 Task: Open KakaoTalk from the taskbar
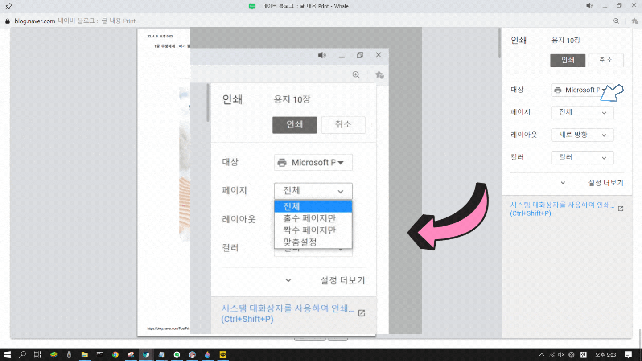(x=223, y=354)
